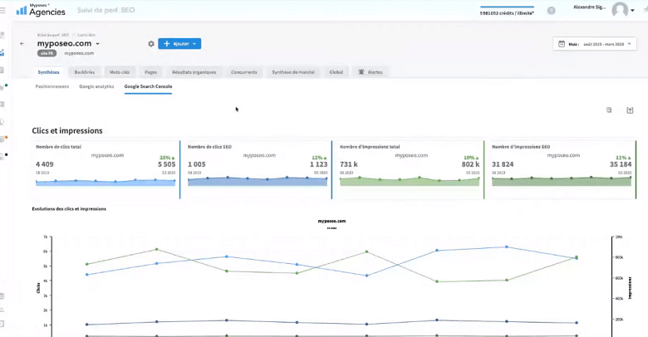Open the blue chart sidebar icon

coord(2,52)
